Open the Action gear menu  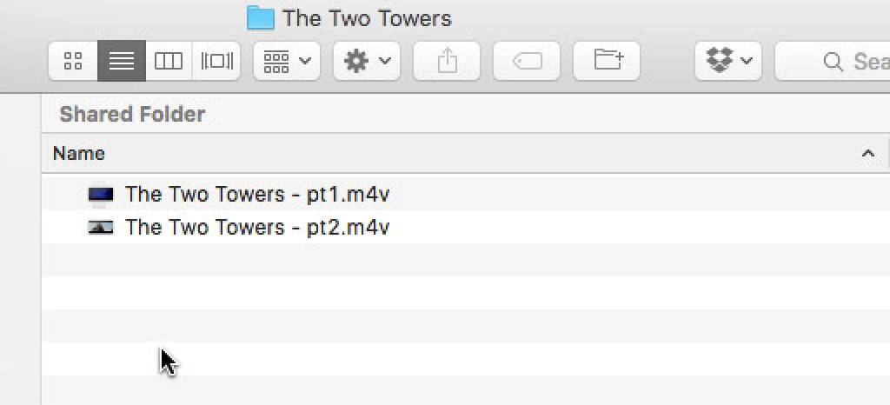[x=367, y=61]
